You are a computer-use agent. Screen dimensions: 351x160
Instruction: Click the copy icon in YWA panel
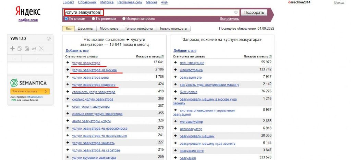click(x=20, y=49)
